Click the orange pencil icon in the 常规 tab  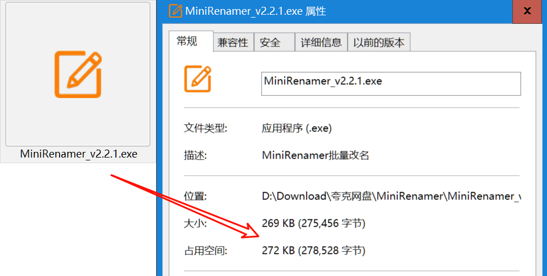coord(198,79)
